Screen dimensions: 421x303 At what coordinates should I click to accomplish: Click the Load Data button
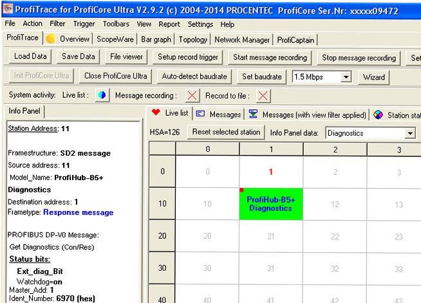pos(30,57)
